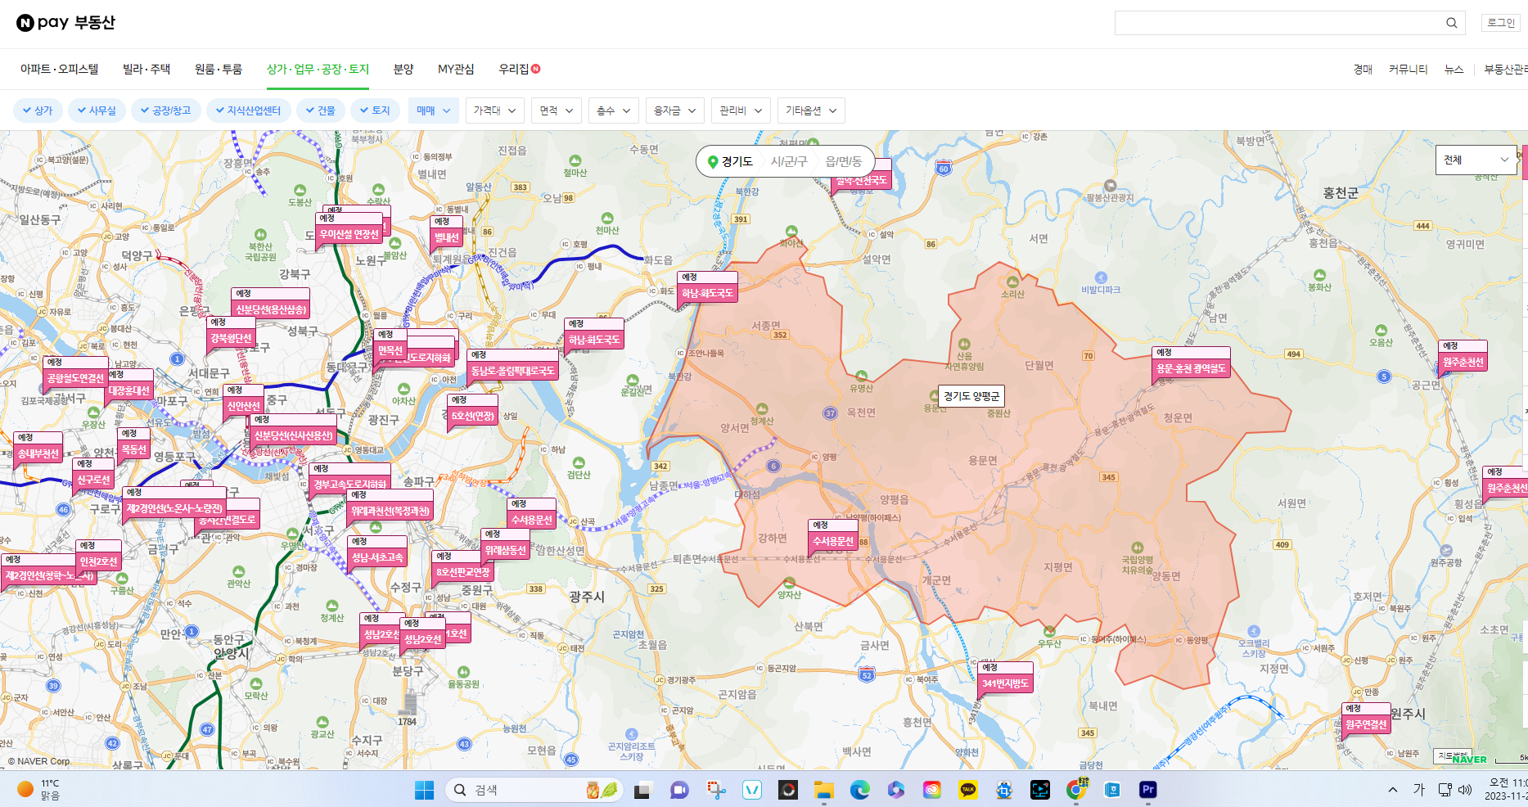Open the 신안산선 map marker
The height and width of the screenshot is (807, 1528).
pos(243,400)
